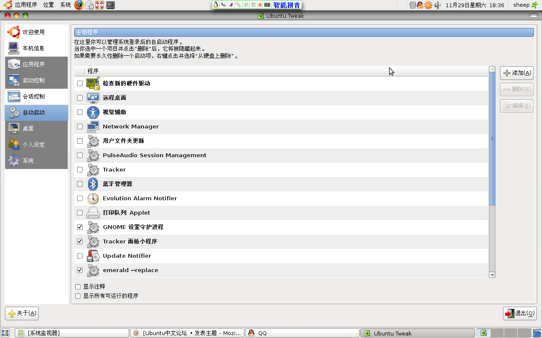
Task: Click the user switcher icon next to sheep
Action: [535, 5]
